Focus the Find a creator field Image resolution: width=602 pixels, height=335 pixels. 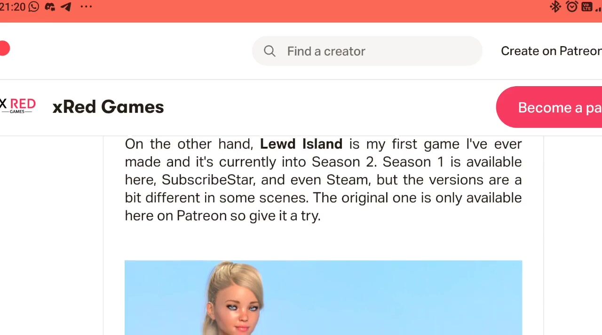(367, 51)
